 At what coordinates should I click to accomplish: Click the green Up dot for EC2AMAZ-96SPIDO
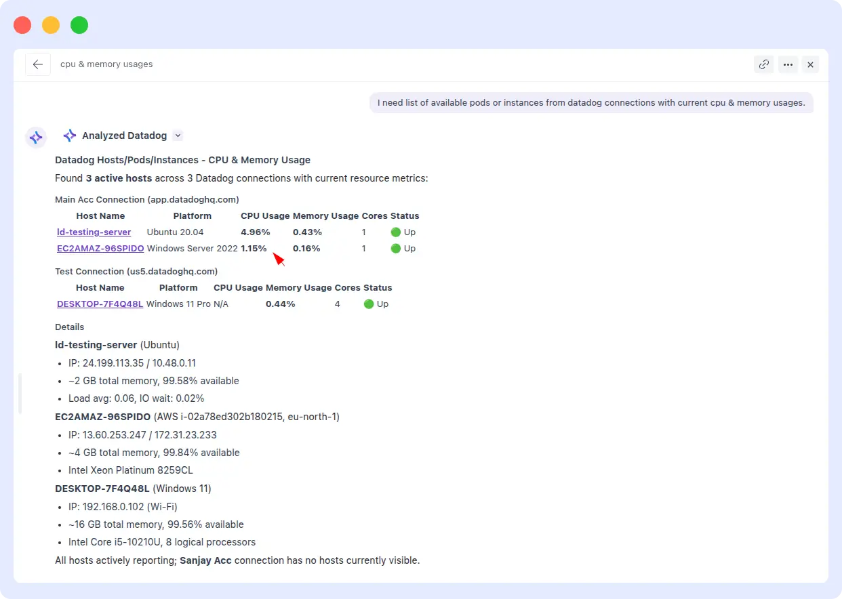pyautogui.click(x=395, y=248)
